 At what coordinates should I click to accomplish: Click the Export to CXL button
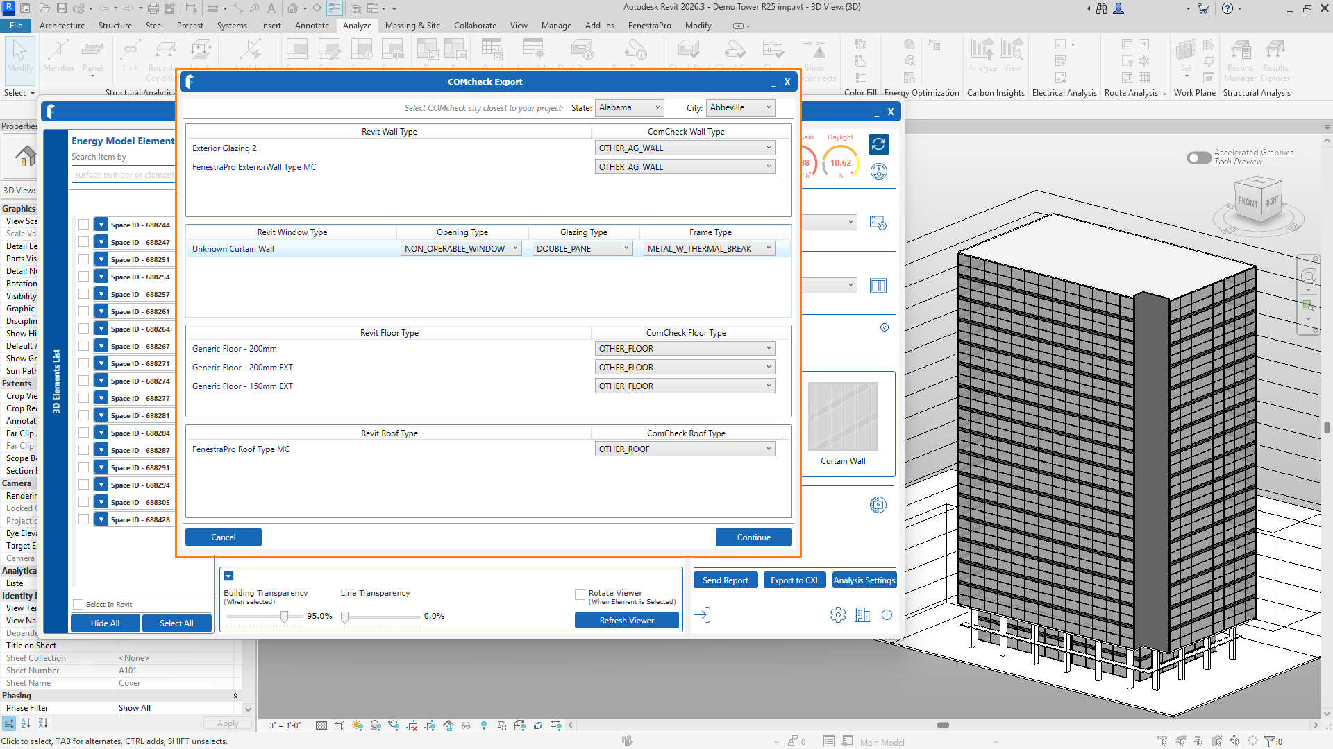794,580
